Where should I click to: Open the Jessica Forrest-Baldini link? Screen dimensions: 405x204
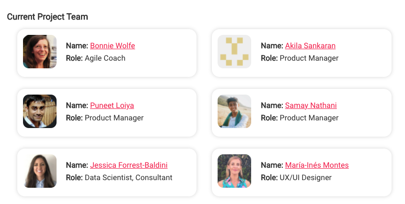click(128, 165)
